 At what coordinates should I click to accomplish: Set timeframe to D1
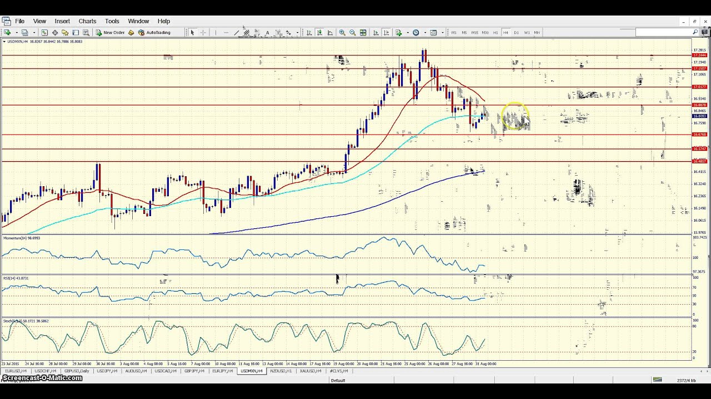click(x=516, y=33)
